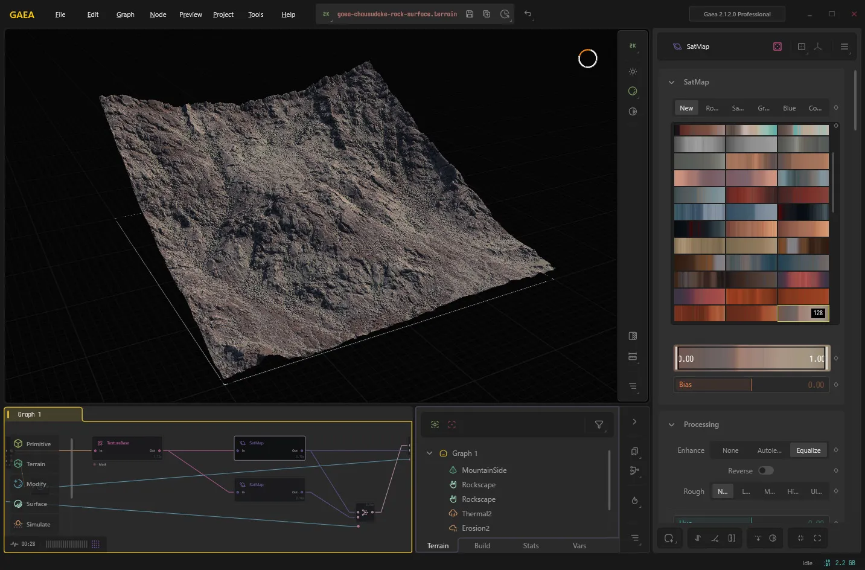Collapse the Graph 1 tree

pos(429,453)
